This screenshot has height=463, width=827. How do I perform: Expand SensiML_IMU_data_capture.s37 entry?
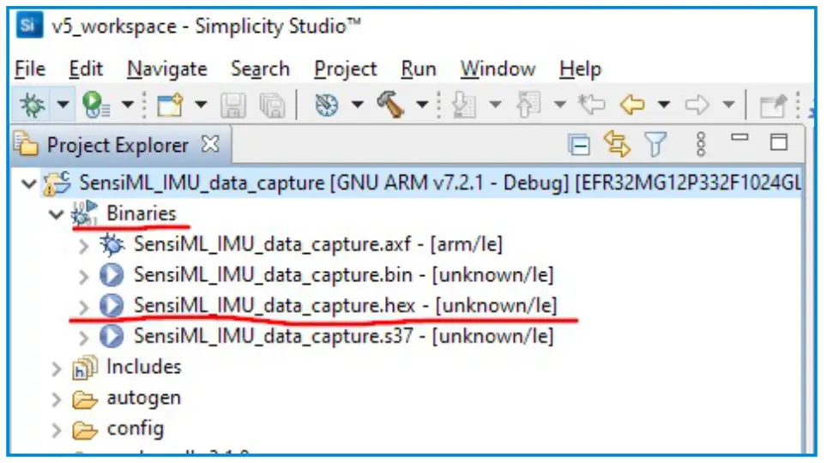(x=83, y=338)
